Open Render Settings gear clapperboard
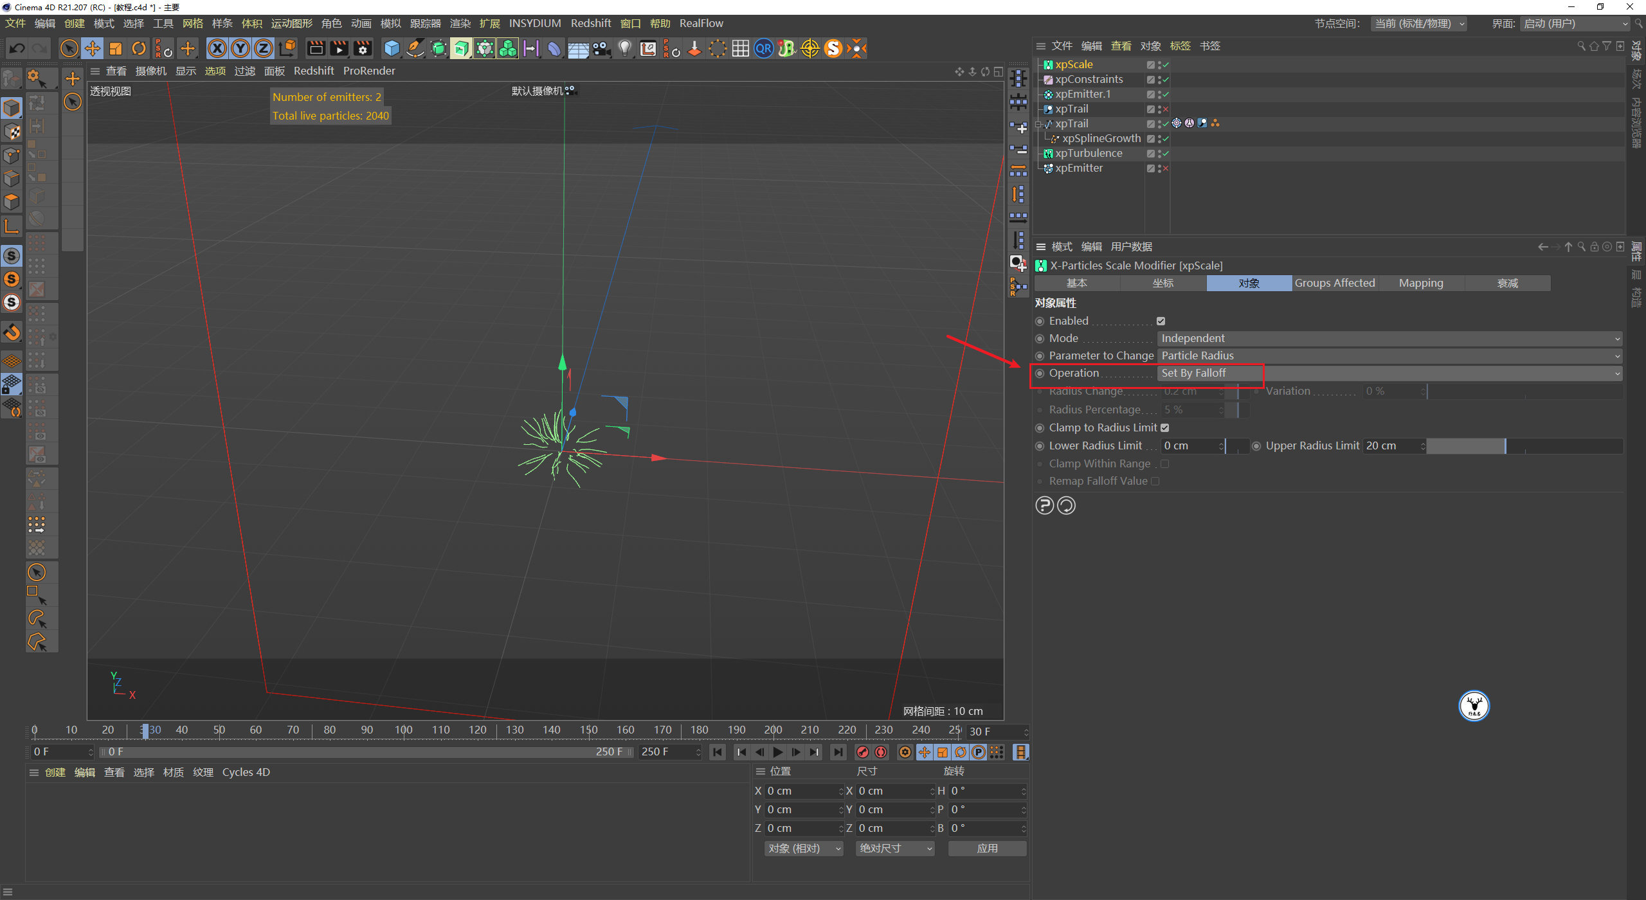Viewport: 1646px width, 900px height. (x=363, y=48)
